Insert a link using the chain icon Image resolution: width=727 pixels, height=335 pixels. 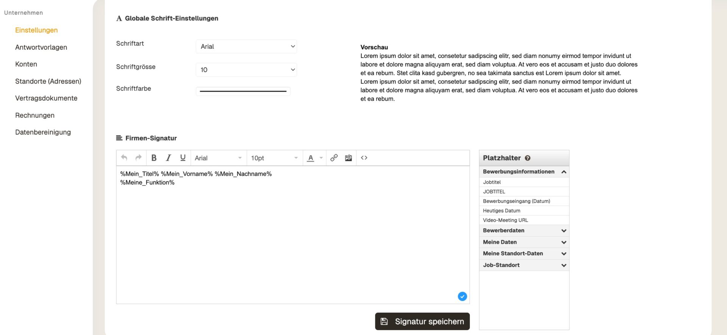coord(334,158)
